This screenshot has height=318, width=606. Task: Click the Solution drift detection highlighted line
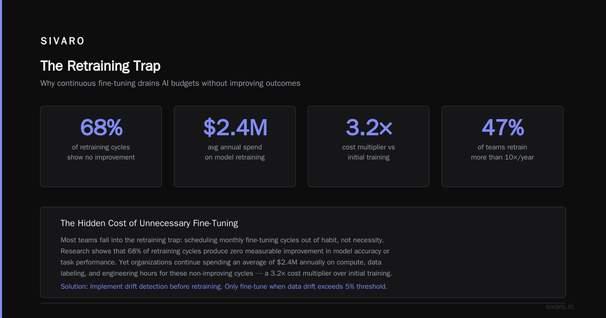(224, 286)
